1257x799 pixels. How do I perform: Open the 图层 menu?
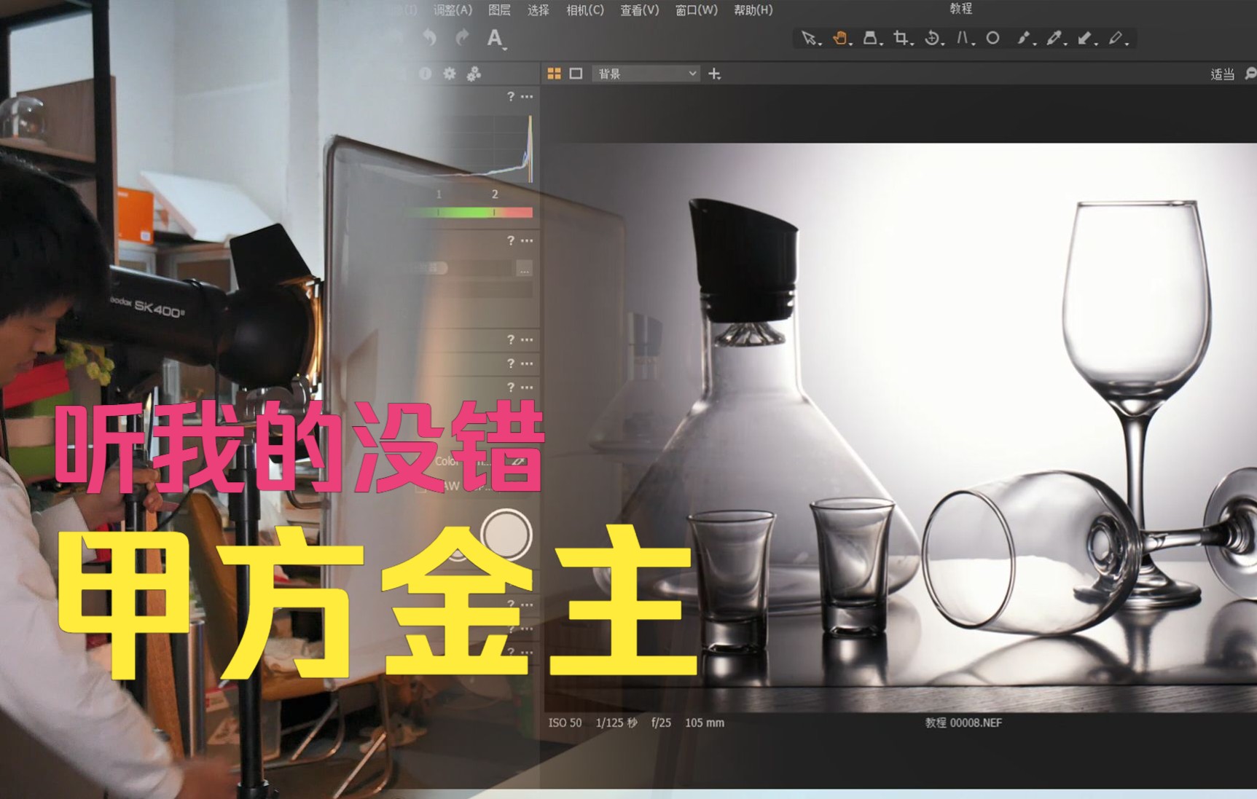click(x=499, y=10)
